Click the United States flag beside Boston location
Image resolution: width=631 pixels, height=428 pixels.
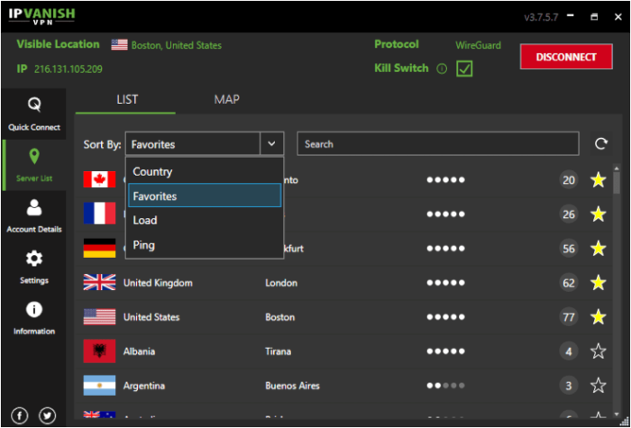120,45
